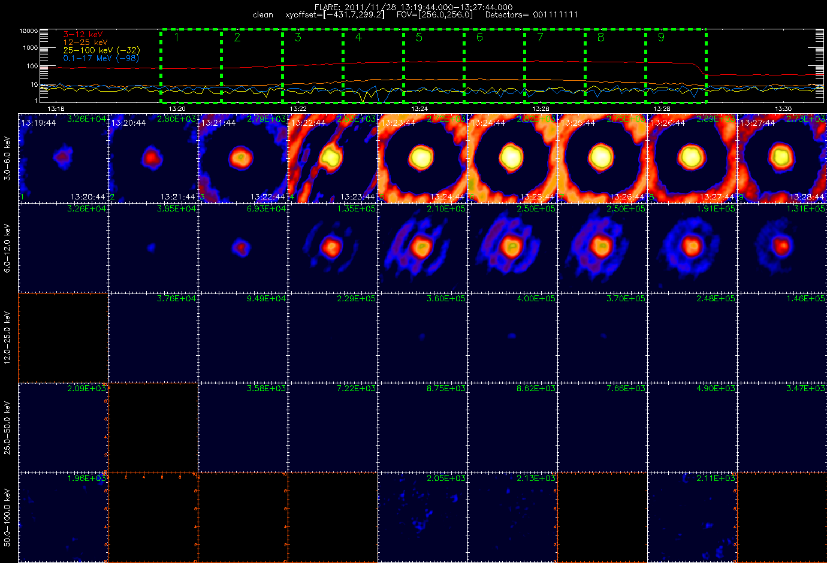Click the 1.96E+03 peak value label

[x=86, y=478]
